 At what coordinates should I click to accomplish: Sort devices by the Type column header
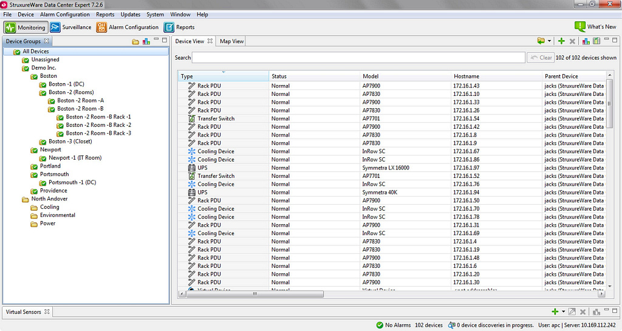click(224, 76)
